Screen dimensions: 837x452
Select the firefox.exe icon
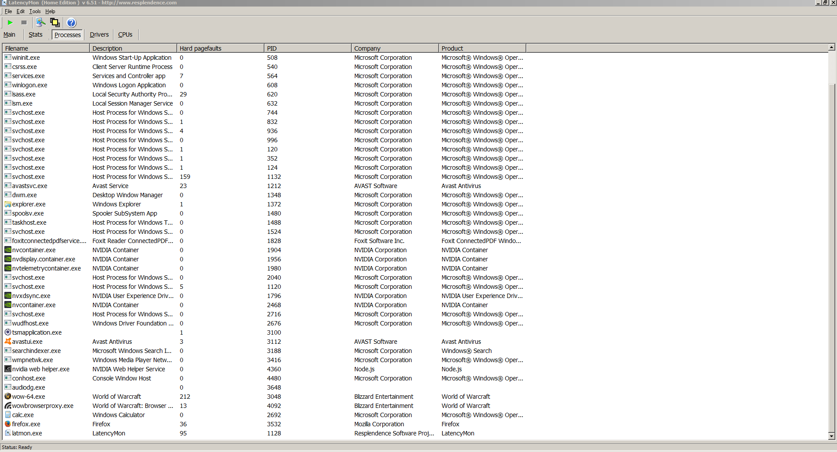[x=8, y=424]
